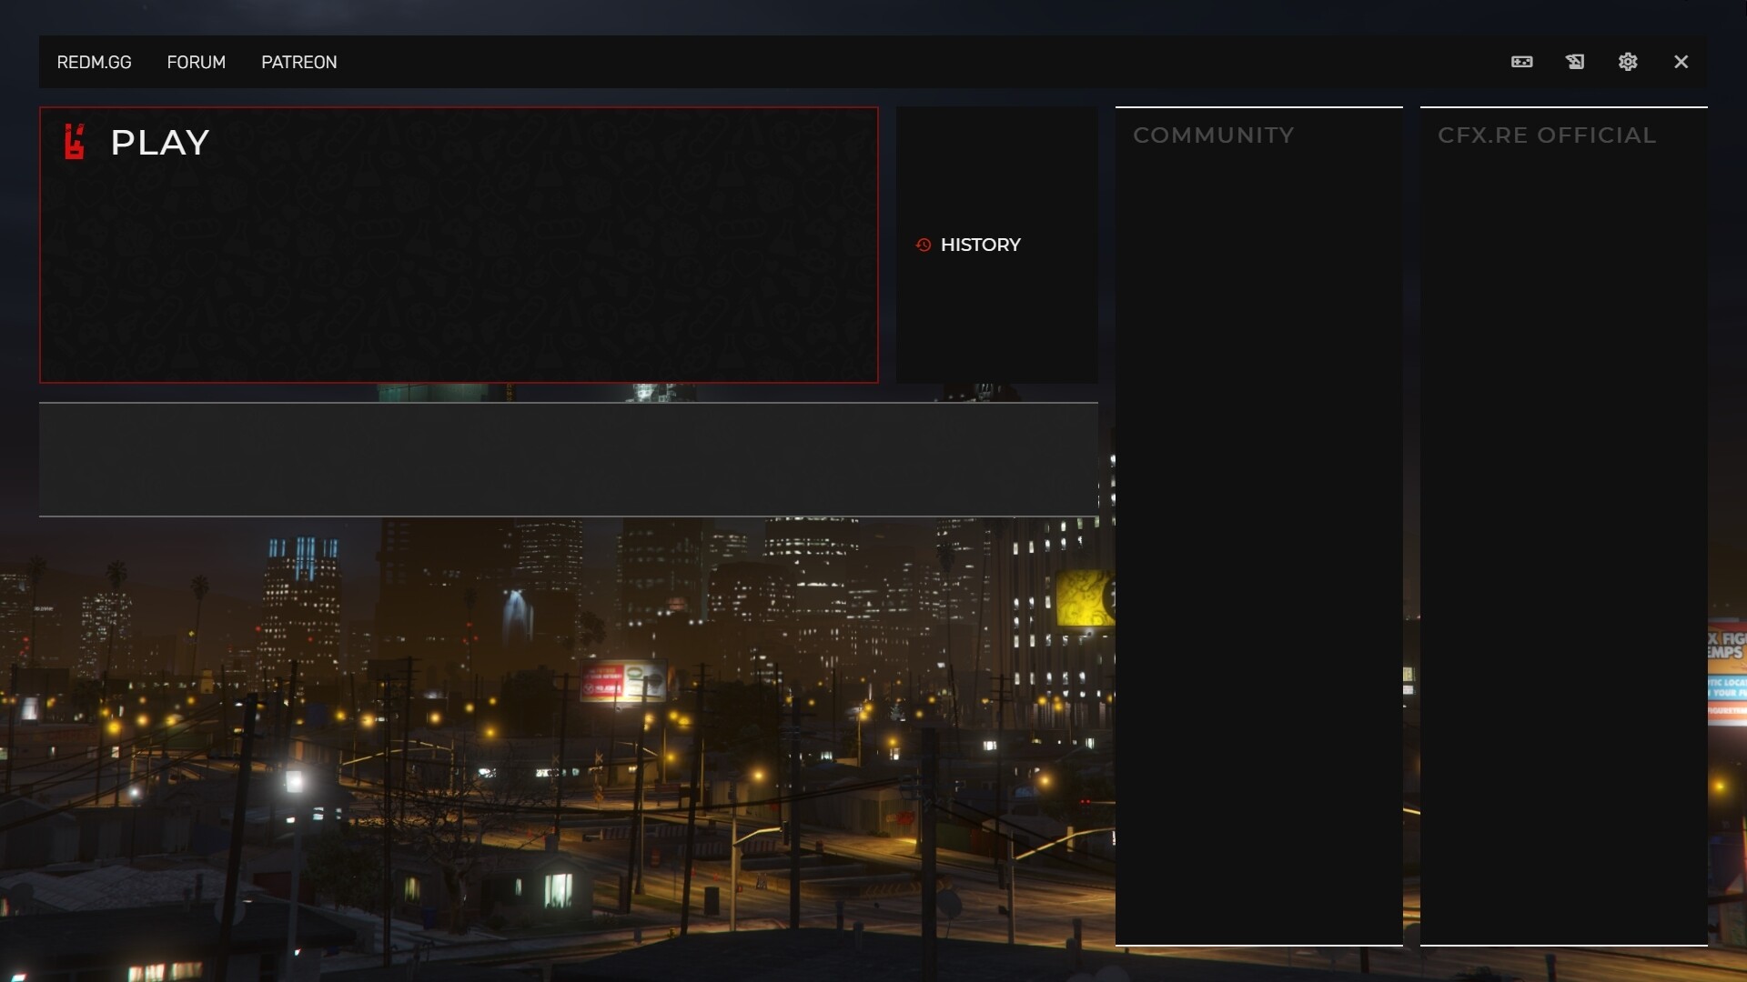Click the red history clock icon
Viewport: 1747px width, 982px height.
[923, 245]
